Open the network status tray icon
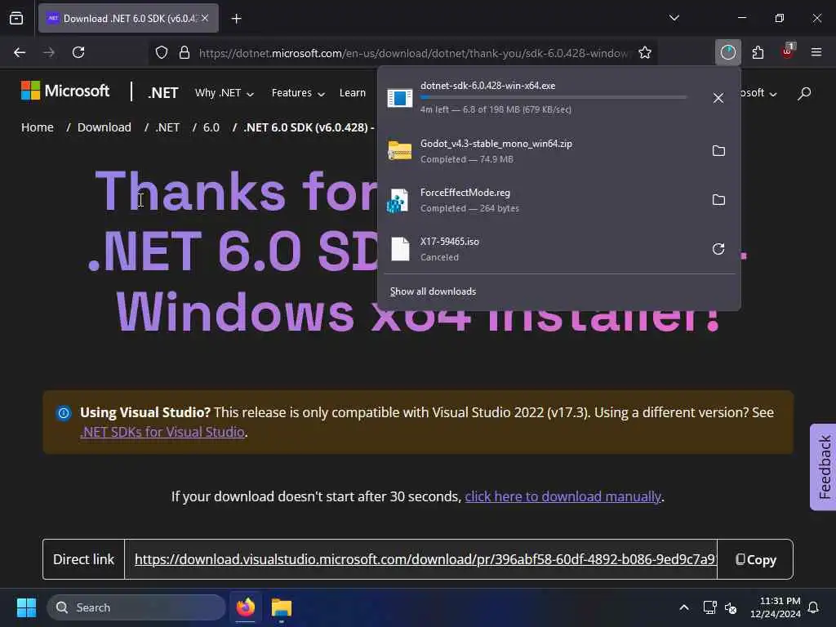This screenshot has width=836, height=627. point(709,607)
